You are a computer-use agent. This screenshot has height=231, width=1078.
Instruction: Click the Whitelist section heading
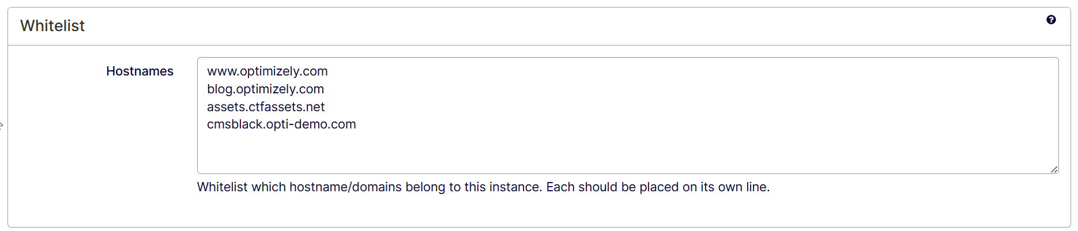[52, 26]
